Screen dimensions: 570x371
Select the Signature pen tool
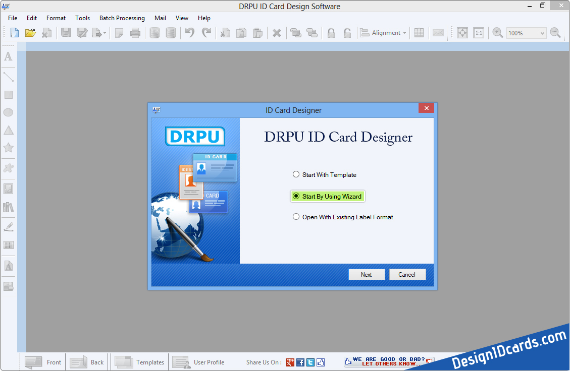click(9, 227)
